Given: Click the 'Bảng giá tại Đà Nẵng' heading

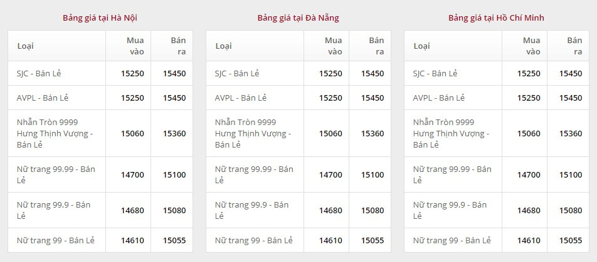Looking at the screenshot, I should pyautogui.click(x=298, y=18).
